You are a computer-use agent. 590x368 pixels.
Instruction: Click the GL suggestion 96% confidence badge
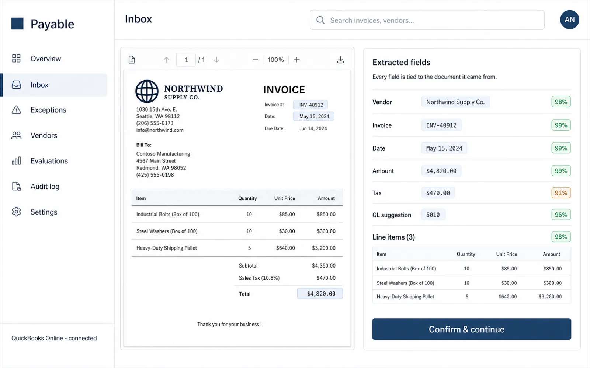click(x=561, y=215)
